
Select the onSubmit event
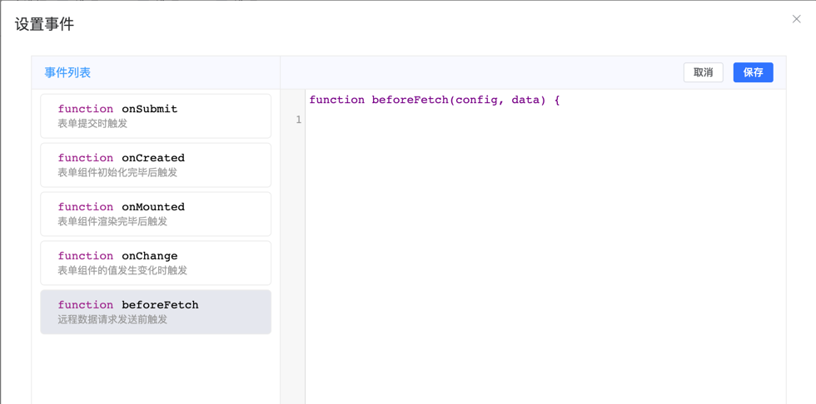(x=156, y=116)
